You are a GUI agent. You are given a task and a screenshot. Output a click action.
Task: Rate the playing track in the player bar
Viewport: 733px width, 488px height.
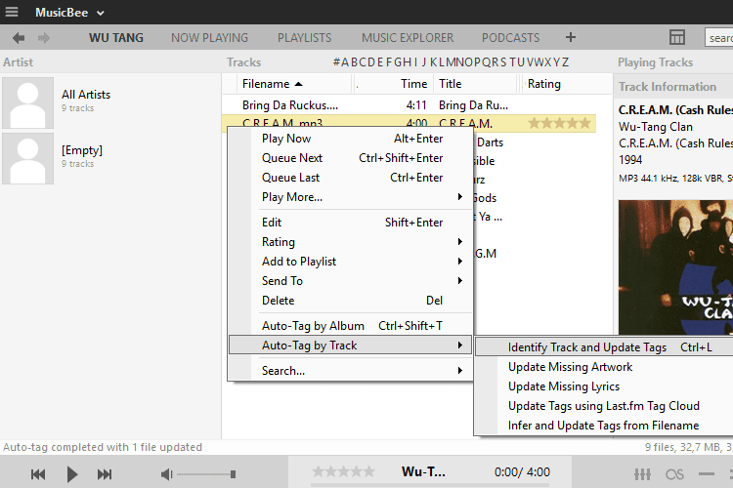(344, 471)
